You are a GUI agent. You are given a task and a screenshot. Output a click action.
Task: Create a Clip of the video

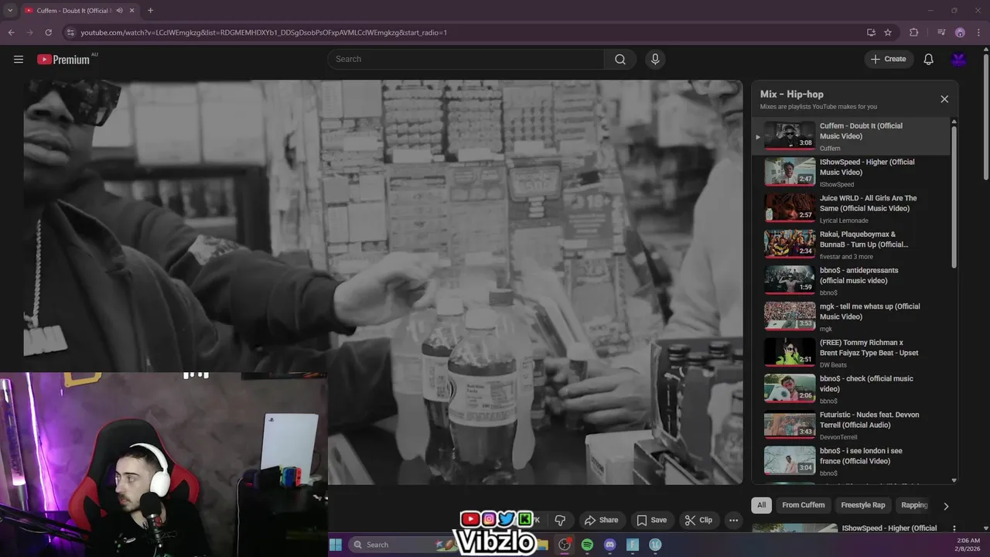pos(698,520)
